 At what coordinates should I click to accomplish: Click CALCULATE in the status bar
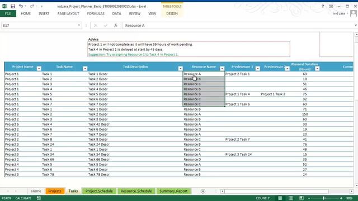[x=23, y=198]
